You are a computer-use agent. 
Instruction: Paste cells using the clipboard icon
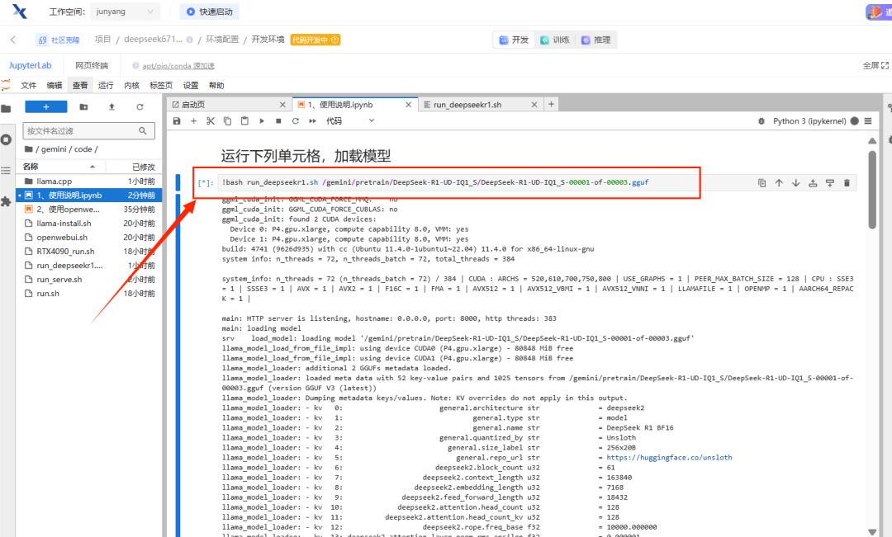point(244,121)
